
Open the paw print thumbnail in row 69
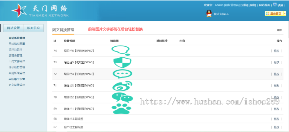121,109
